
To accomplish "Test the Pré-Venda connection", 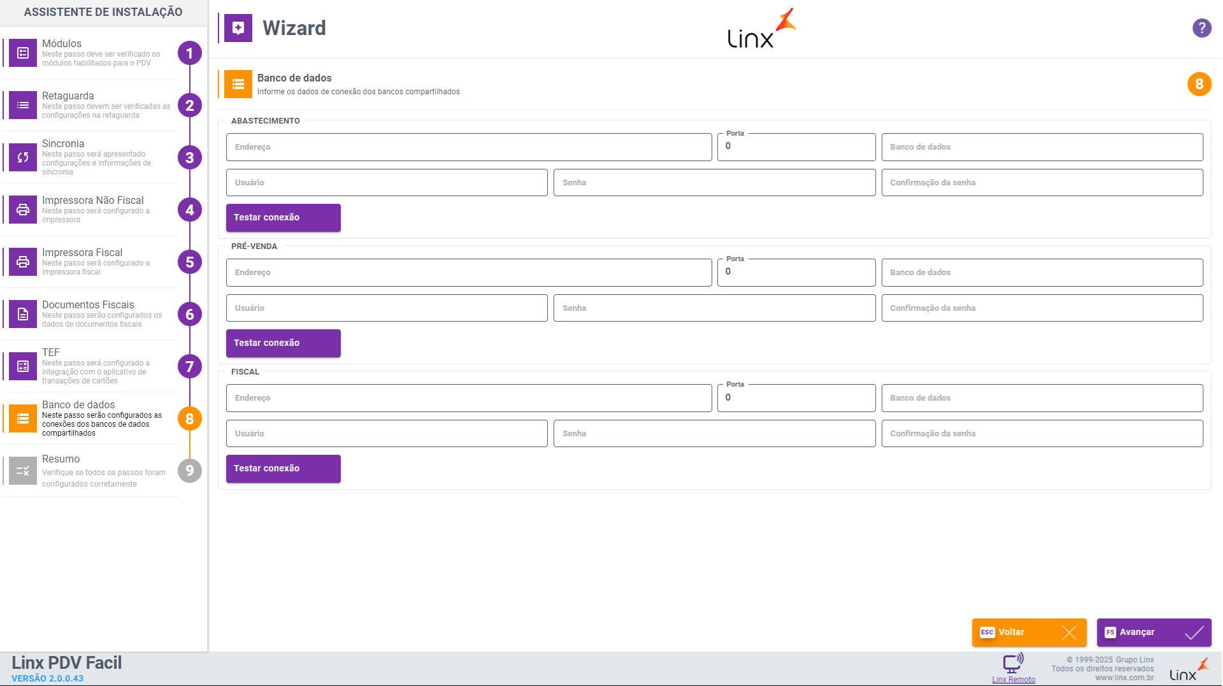I will pos(283,343).
